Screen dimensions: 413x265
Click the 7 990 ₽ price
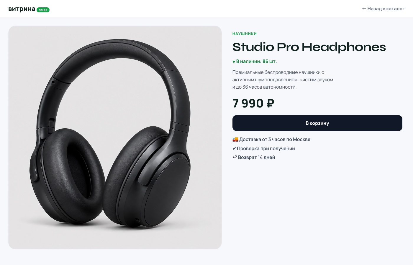(x=253, y=103)
